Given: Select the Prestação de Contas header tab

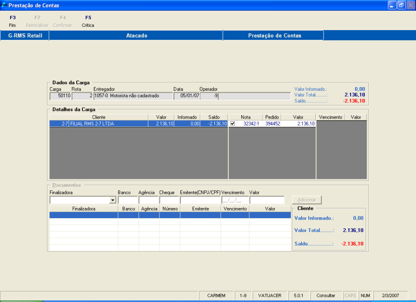Looking at the screenshot, I should [274, 35].
